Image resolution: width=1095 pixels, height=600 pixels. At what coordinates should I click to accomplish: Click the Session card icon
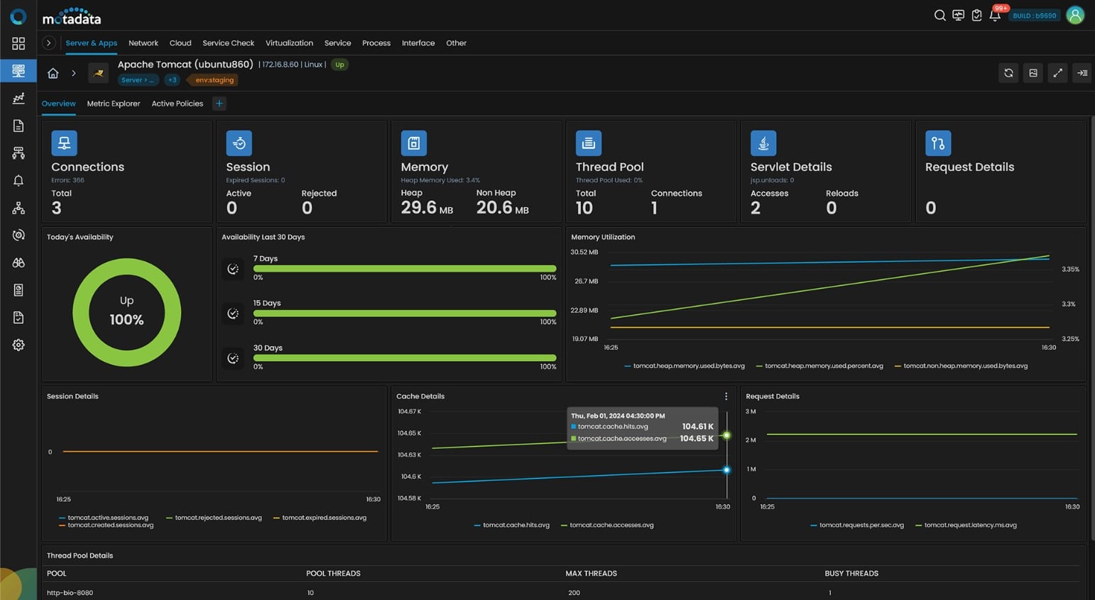[x=239, y=143]
